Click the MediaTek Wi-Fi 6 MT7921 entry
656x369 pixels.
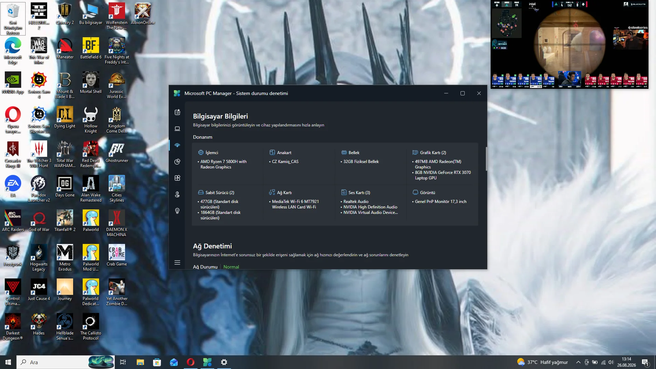point(295,204)
